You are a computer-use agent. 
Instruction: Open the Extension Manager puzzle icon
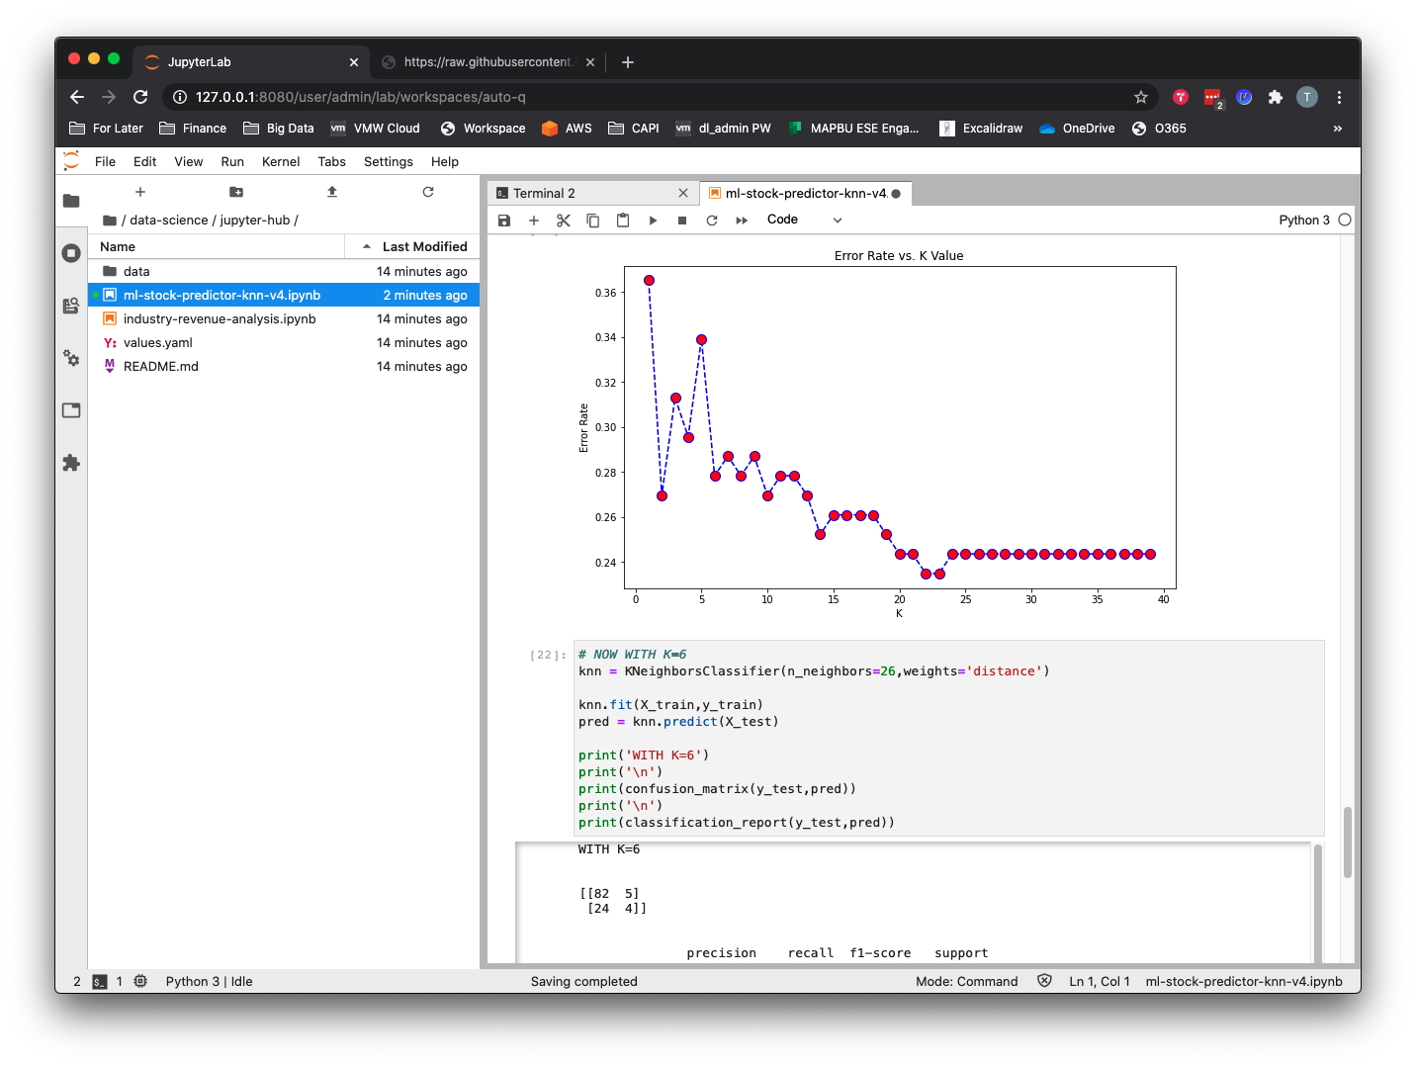tap(71, 463)
